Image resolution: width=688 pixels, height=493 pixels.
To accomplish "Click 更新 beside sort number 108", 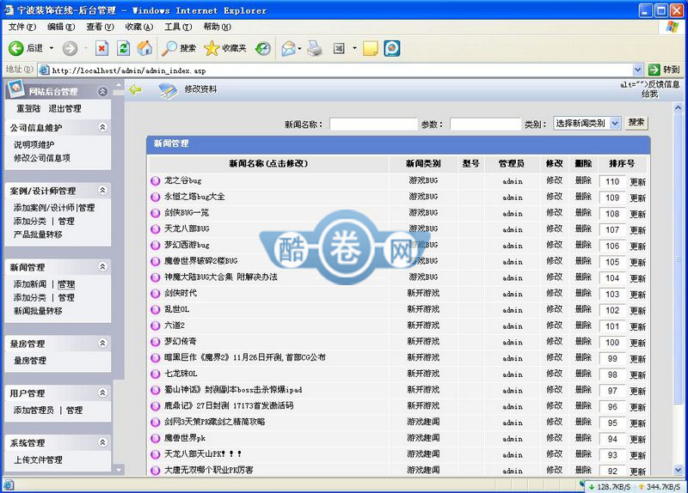I will [x=637, y=214].
